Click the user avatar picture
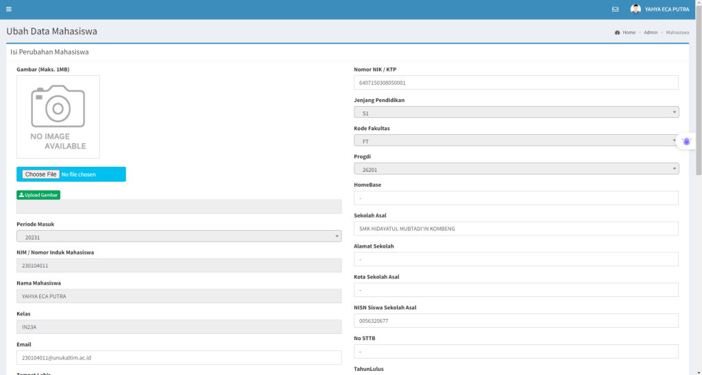 point(636,9)
